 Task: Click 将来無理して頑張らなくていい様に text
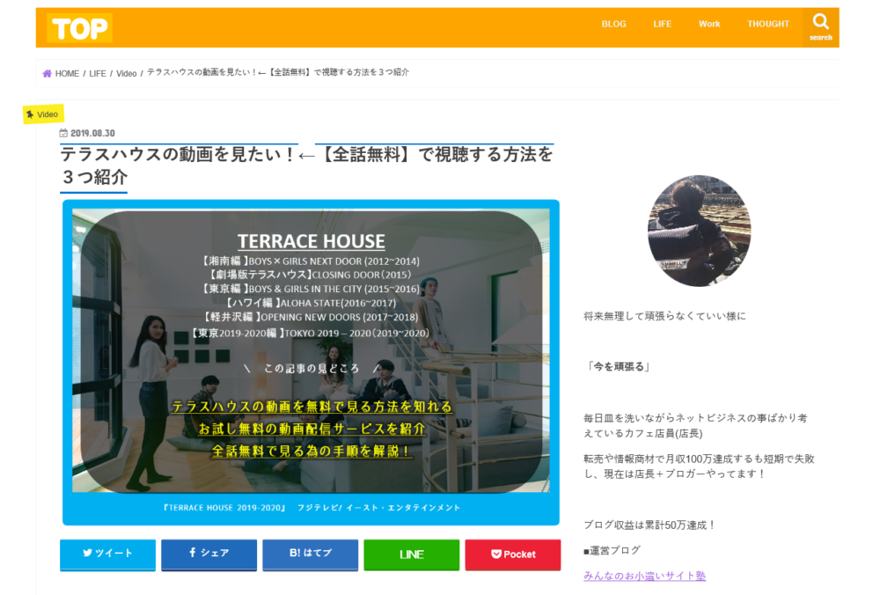pyautogui.click(x=665, y=316)
